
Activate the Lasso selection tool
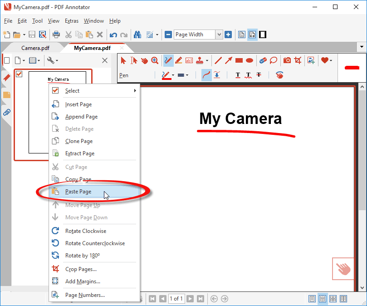tap(274, 60)
